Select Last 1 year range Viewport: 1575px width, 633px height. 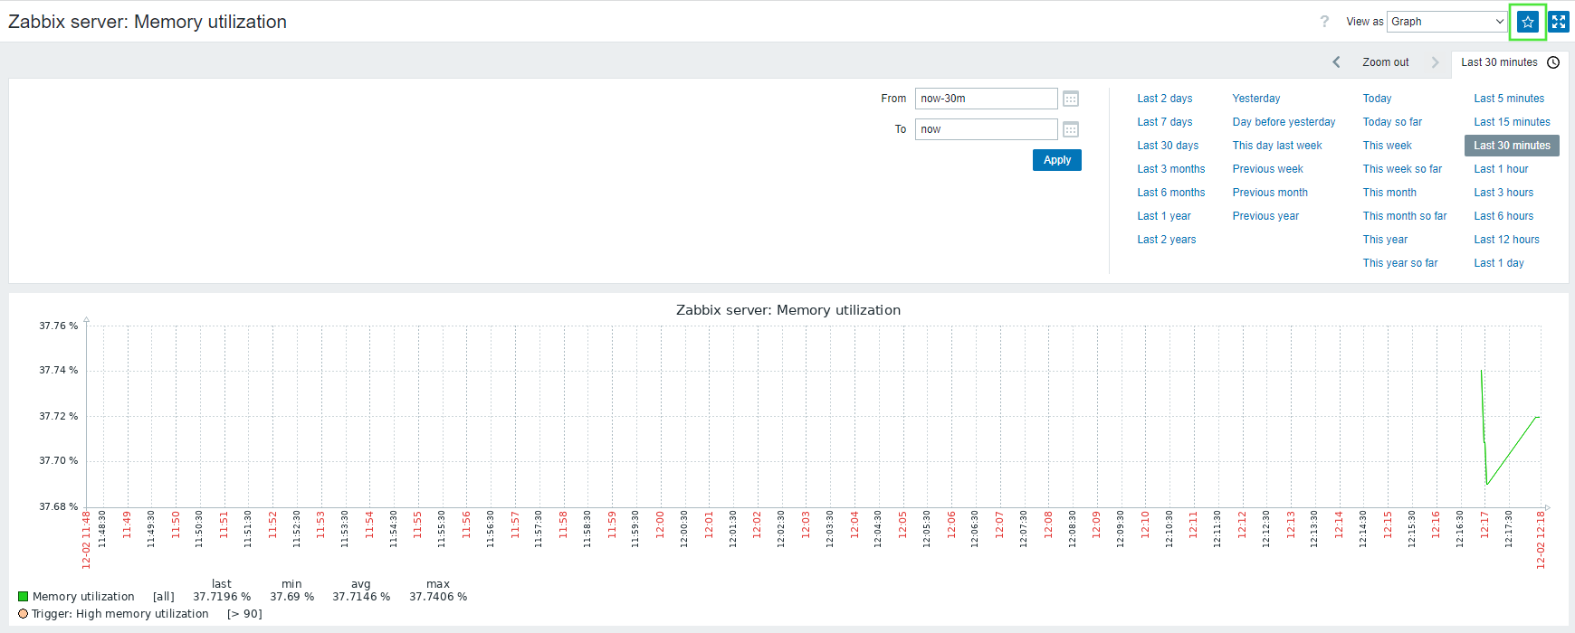pos(1164,216)
